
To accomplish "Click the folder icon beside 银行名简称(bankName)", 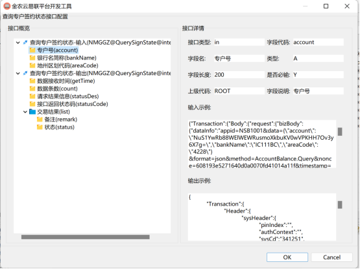I will click(x=32, y=58).
